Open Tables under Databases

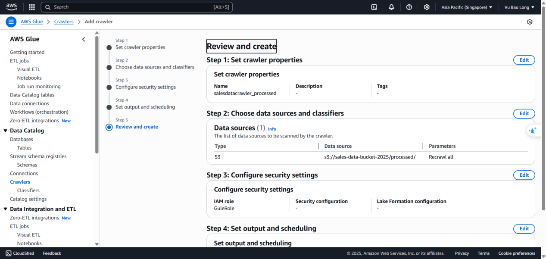click(24, 148)
